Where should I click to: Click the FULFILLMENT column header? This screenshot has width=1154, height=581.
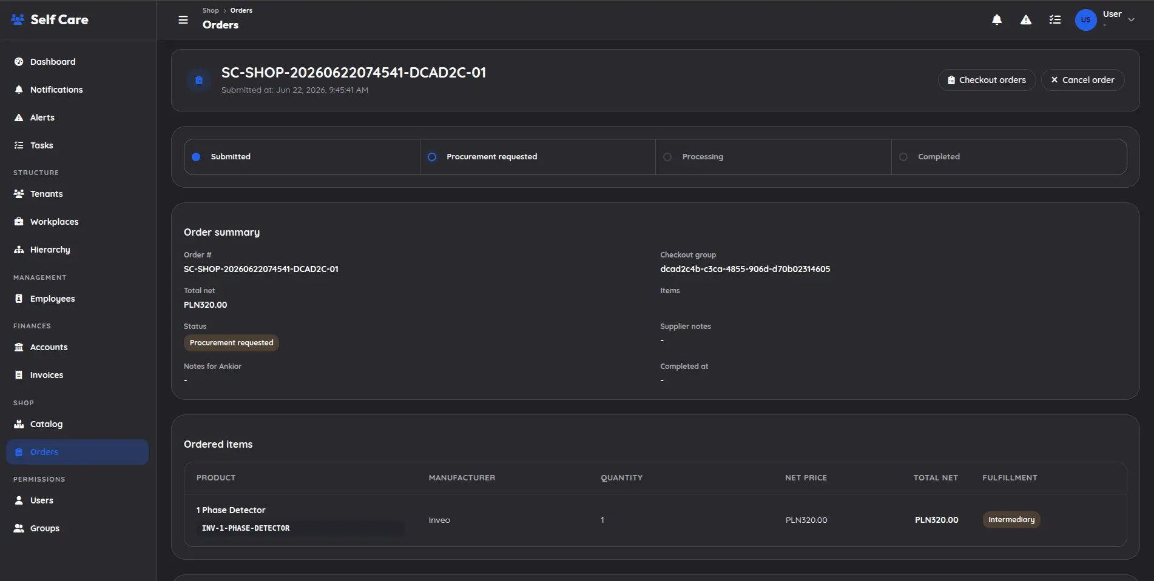(x=1010, y=478)
